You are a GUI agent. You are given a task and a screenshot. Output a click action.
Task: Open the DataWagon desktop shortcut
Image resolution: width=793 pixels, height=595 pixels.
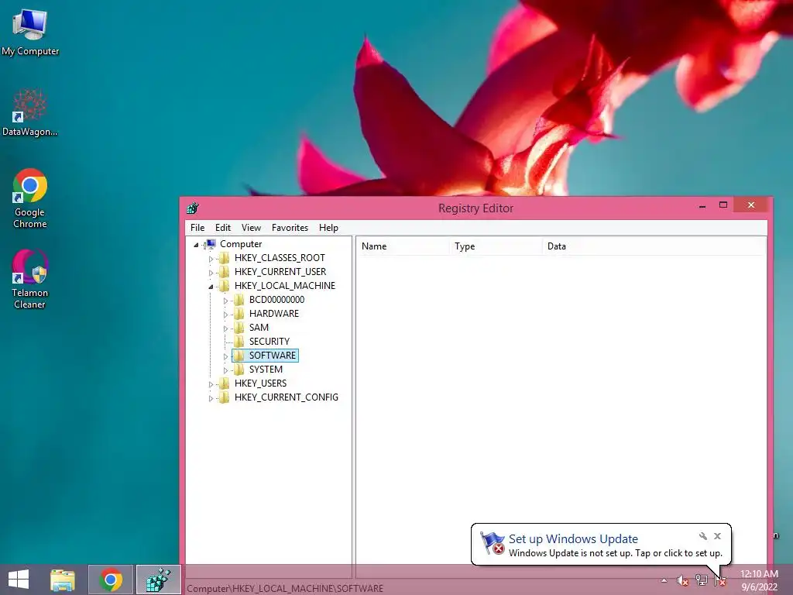pos(30,112)
